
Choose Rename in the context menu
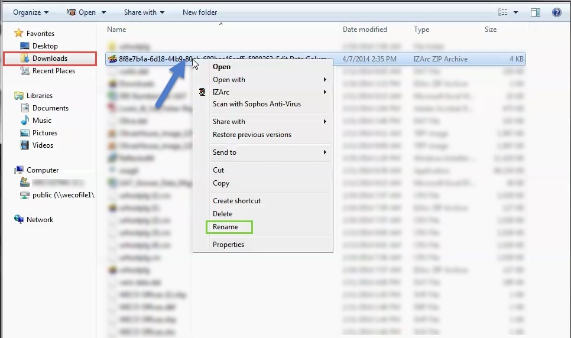pyautogui.click(x=225, y=227)
